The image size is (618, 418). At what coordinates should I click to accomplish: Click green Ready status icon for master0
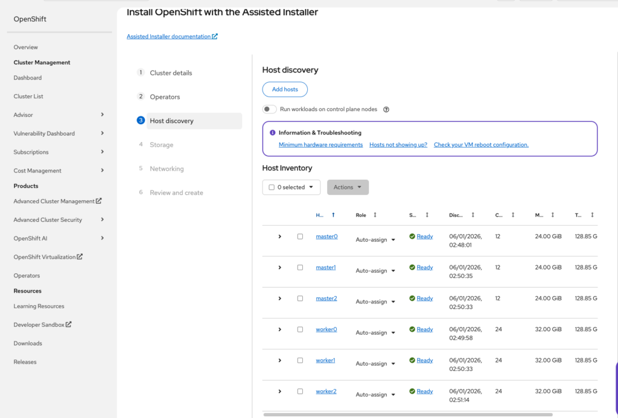412,236
